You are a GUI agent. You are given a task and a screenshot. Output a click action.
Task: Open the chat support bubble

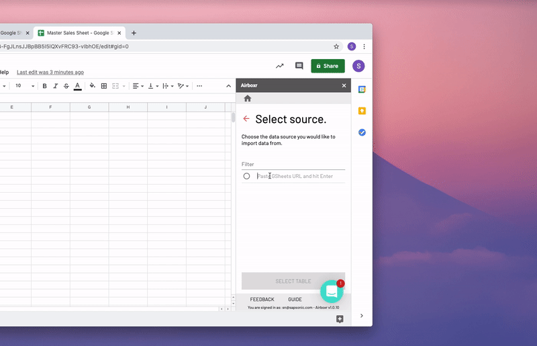pyautogui.click(x=332, y=292)
